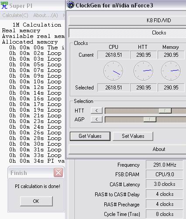Image resolution: width=186 pixels, height=219 pixels.
Task: Click the ClockGen title bar icon
Action: (71, 5)
